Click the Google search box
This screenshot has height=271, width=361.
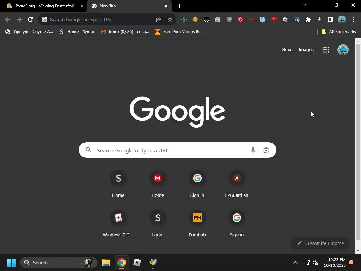coord(177,150)
